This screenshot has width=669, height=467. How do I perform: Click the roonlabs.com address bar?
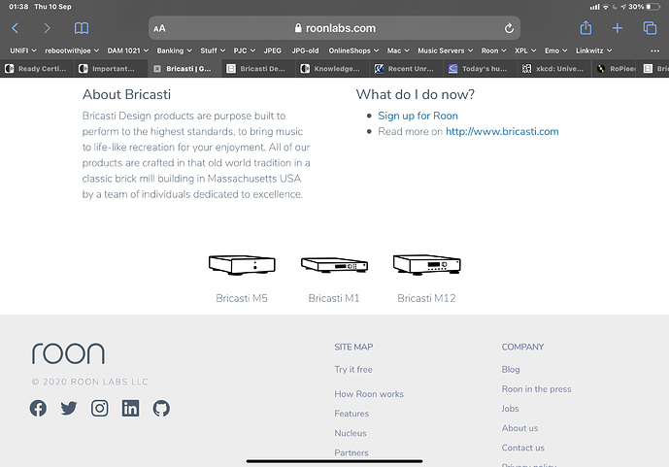(334, 28)
